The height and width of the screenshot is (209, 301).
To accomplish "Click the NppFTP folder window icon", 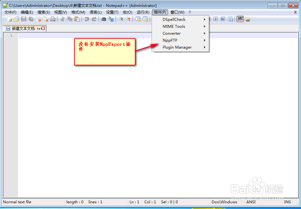I will 247,19.
